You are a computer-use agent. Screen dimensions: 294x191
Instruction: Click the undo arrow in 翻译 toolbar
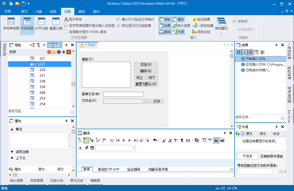[155, 140]
